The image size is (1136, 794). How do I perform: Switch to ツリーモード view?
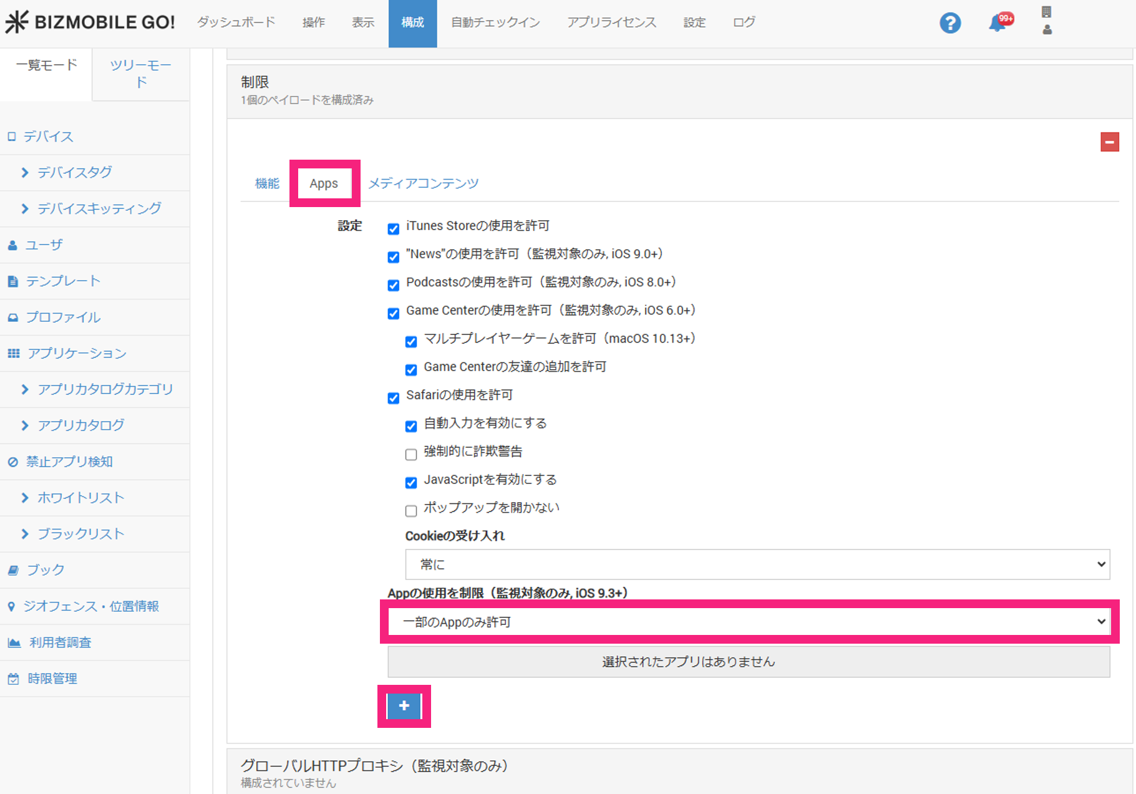tap(141, 74)
